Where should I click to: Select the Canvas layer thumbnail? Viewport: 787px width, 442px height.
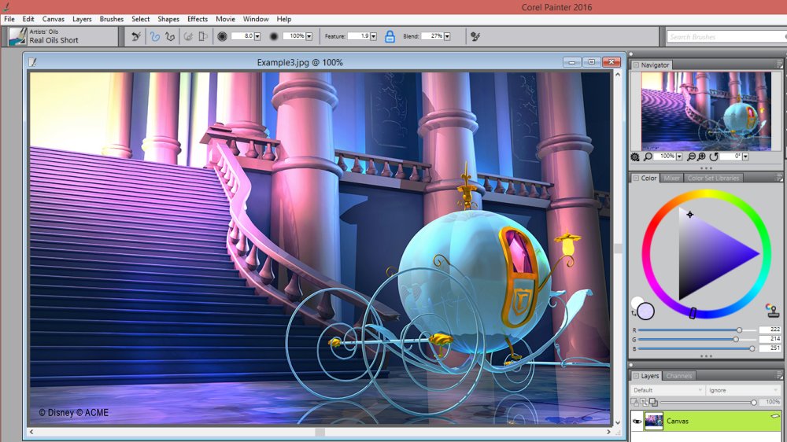coord(653,421)
